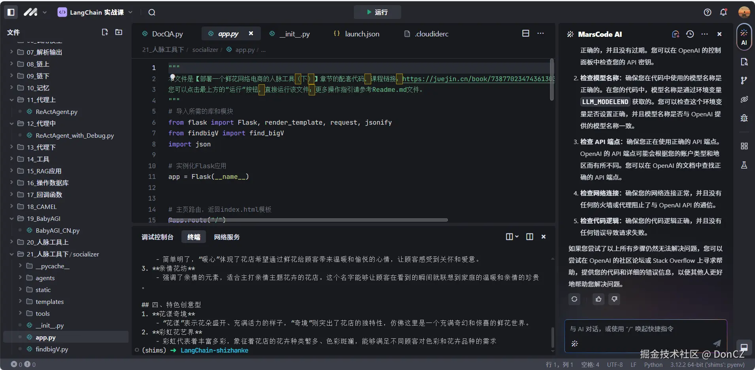Regenerate the AI response
Image resolution: width=755 pixels, height=370 pixels.
[x=574, y=299]
